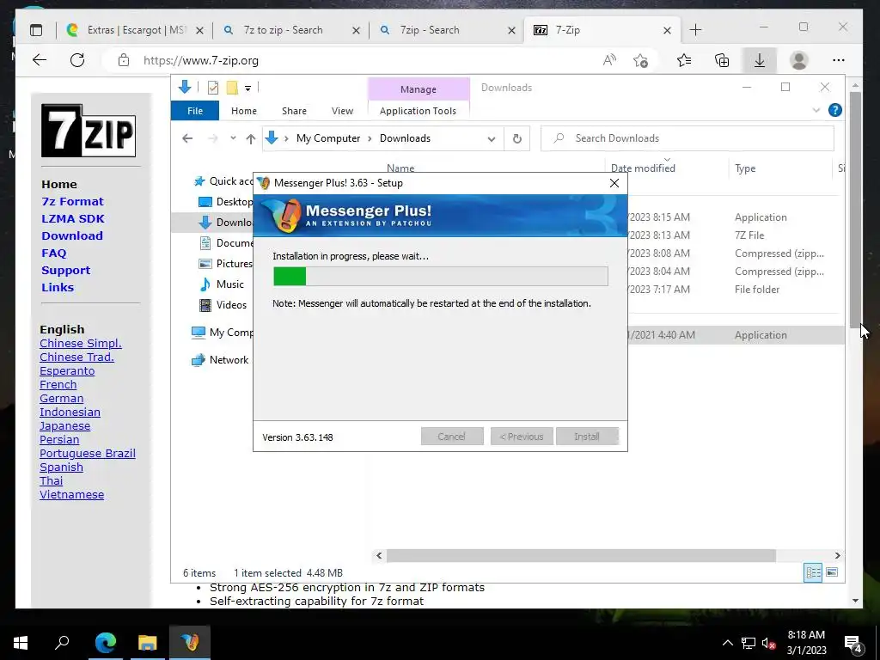Screen dimensions: 880x660
Task: Close the '7z to zip - Search' tab
Action: 356,31
